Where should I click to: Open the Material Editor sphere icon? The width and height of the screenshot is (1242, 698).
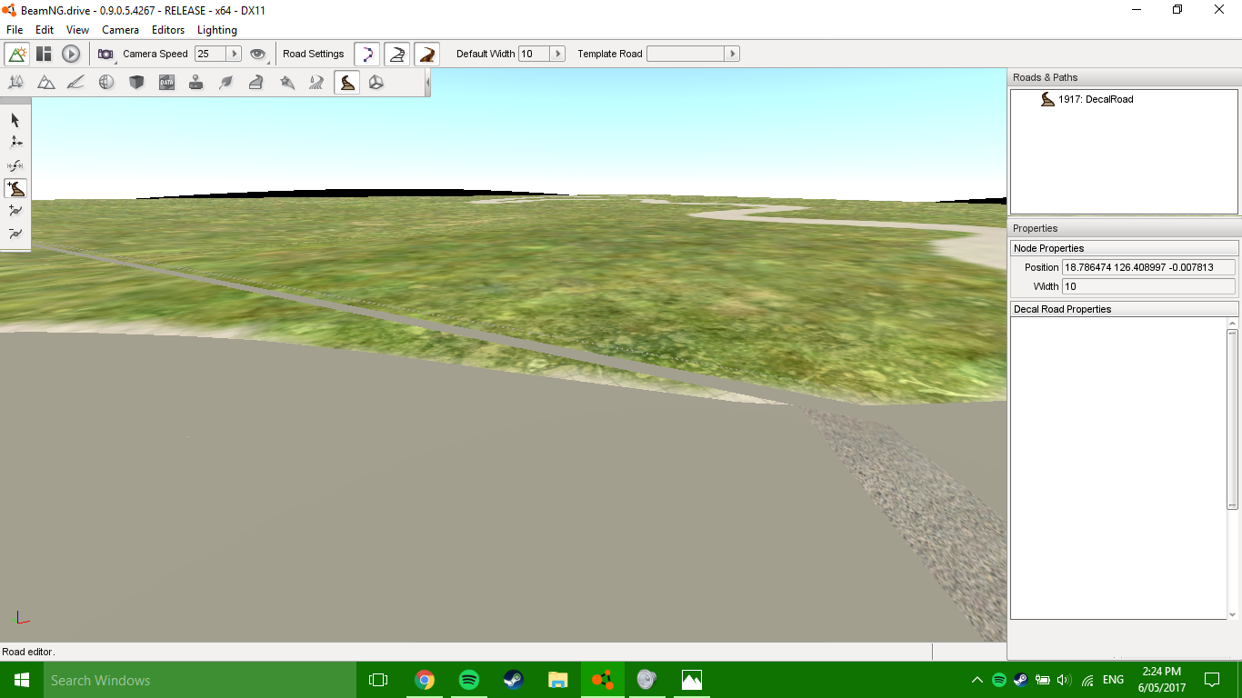click(x=106, y=82)
